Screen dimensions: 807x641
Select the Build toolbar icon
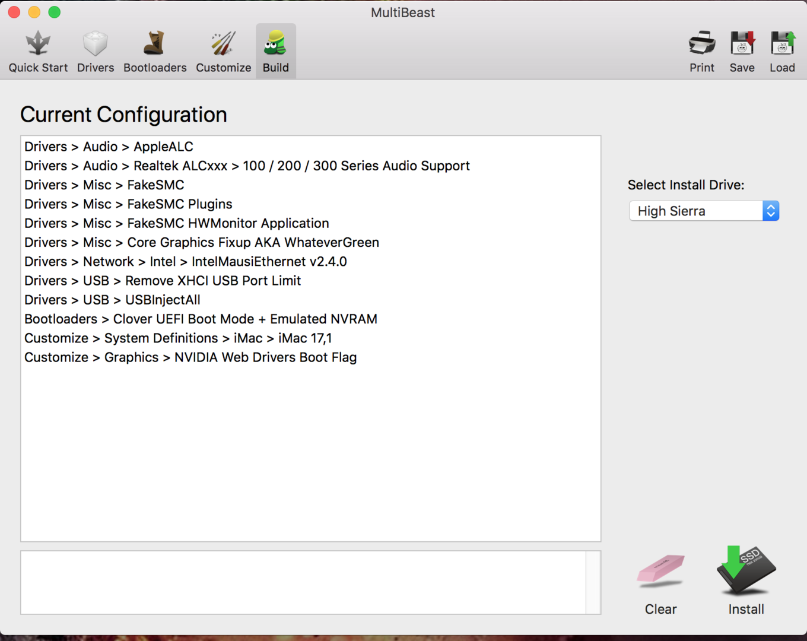276,52
